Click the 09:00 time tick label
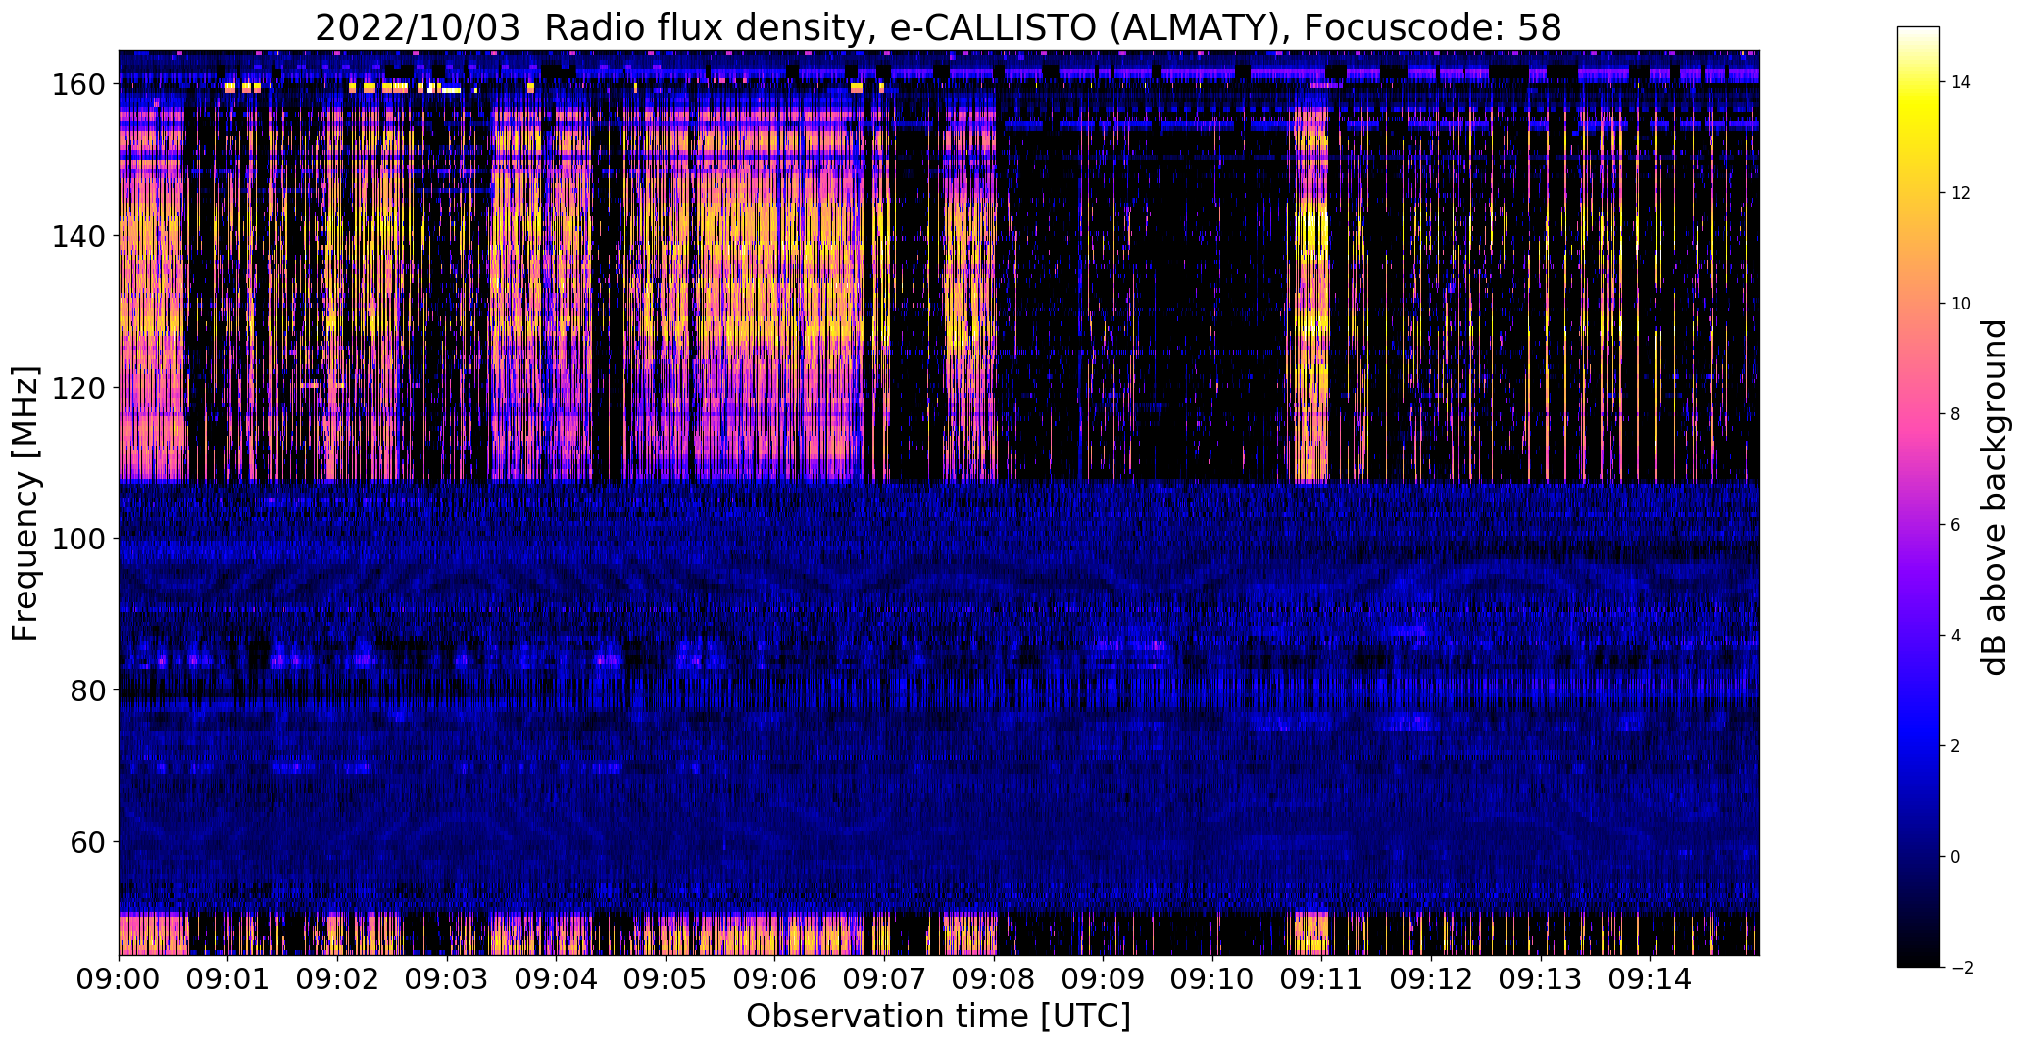The height and width of the screenshot is (1045, 2025). (x=120, y=978)
